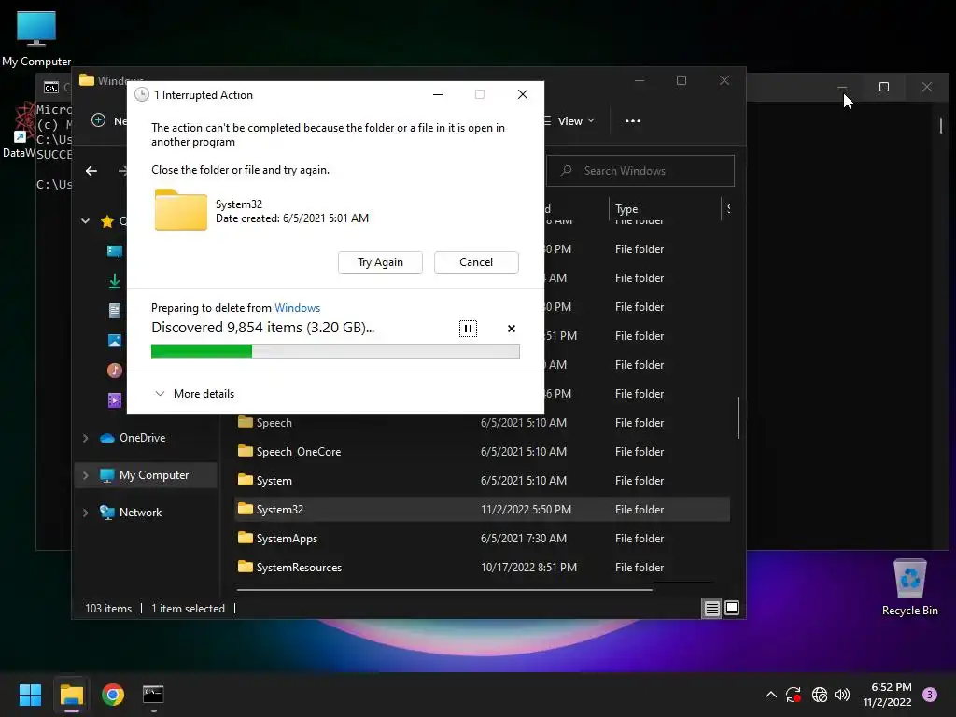Pause the delete operation

point(468,329)
